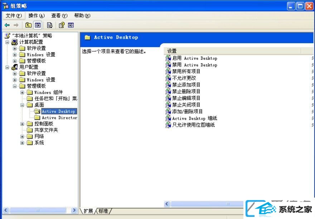Image resolution: width=315 pixels, height=219 pixels.
Task: Click the policy icon beside 禁止编辑项目
Action: tap(168, 98)
